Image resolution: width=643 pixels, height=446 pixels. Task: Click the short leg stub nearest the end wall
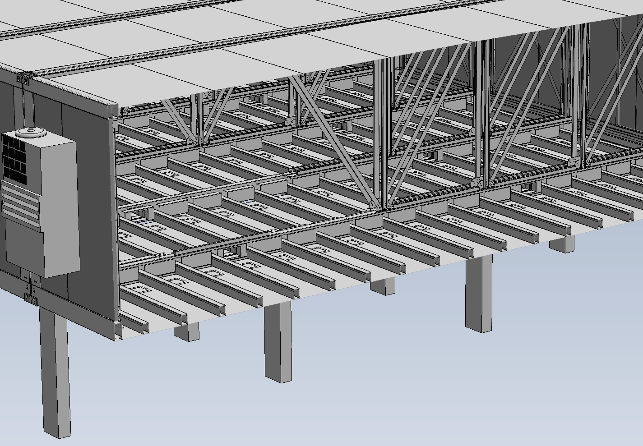(186, 332)
